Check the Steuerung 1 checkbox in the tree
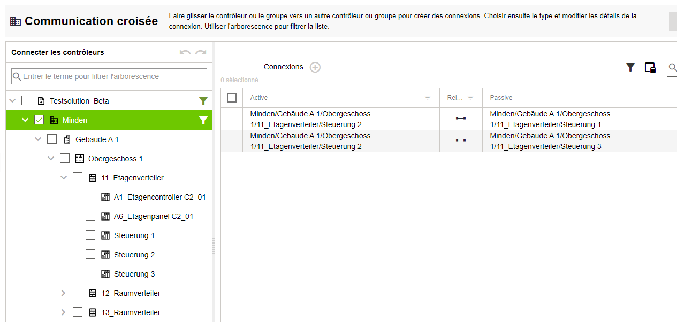 click(90, 235)
